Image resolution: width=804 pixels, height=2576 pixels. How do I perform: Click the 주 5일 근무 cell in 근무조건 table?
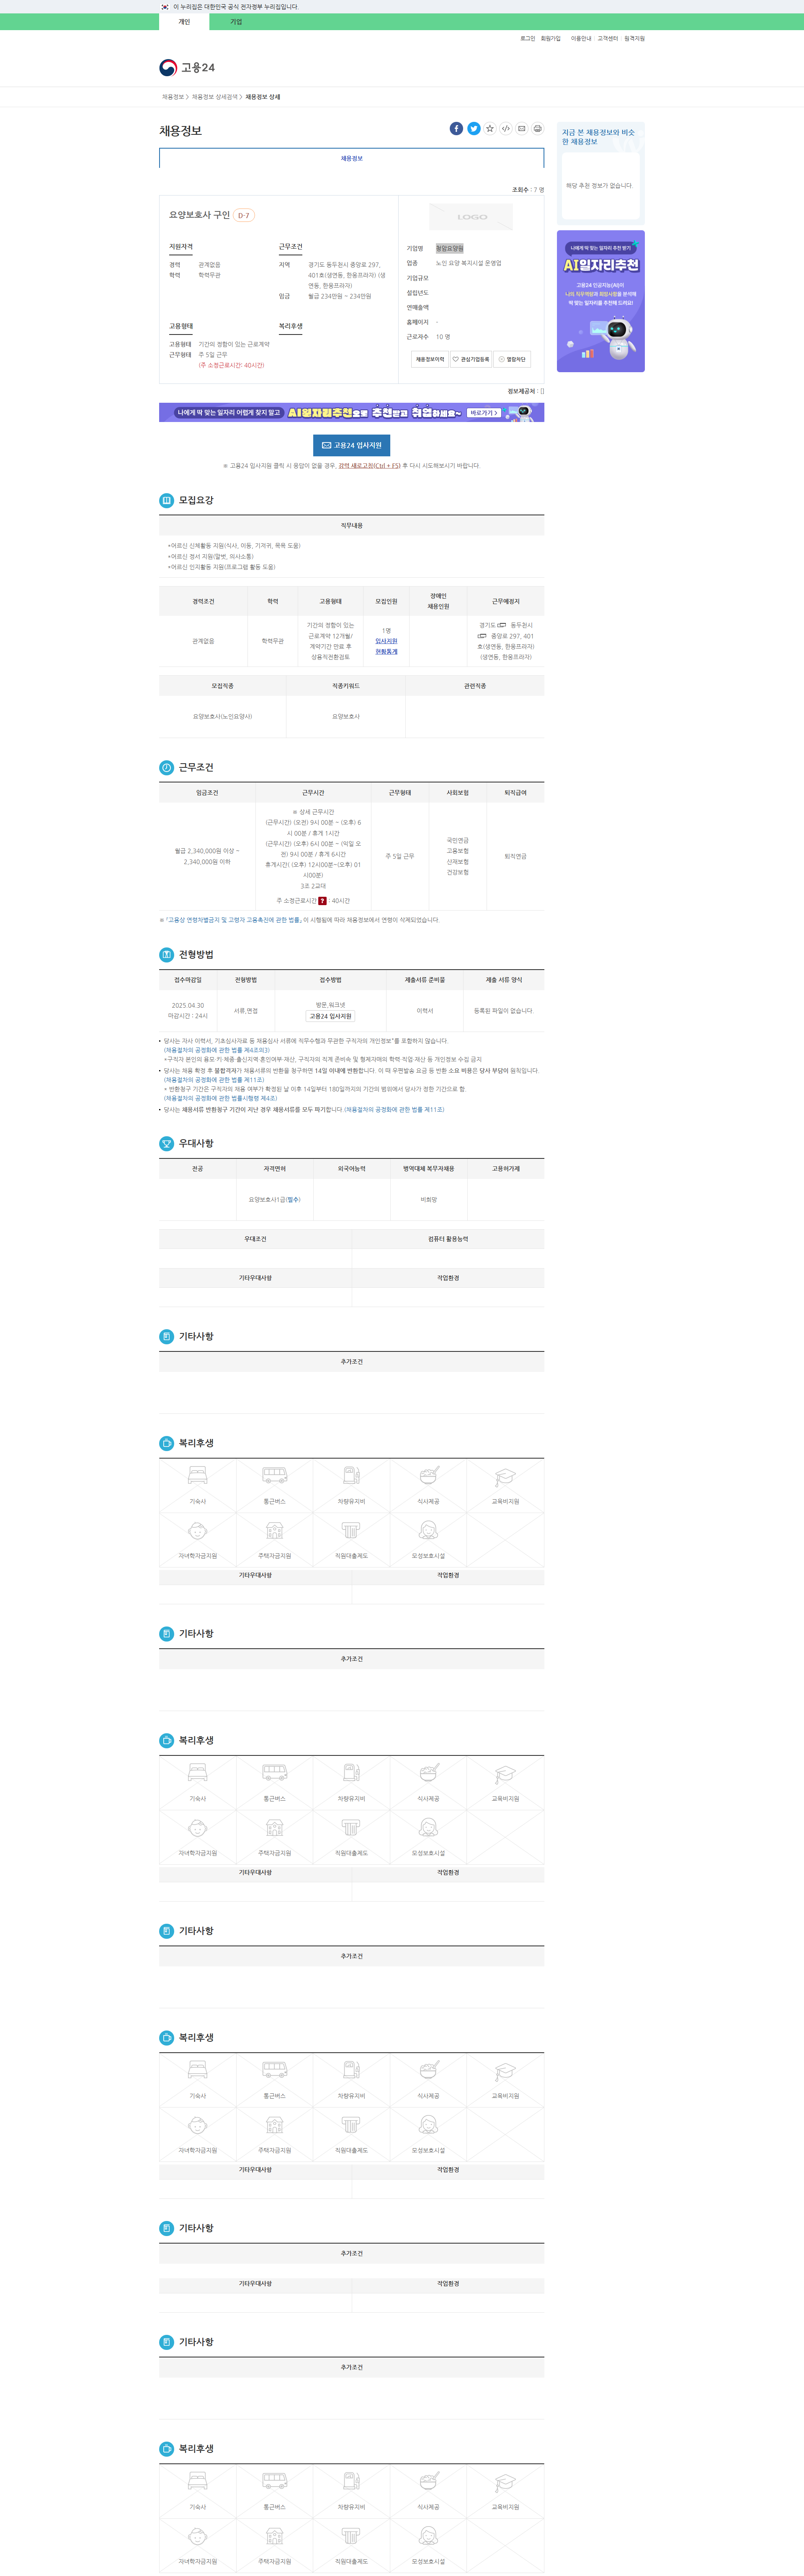click(399, 856)
